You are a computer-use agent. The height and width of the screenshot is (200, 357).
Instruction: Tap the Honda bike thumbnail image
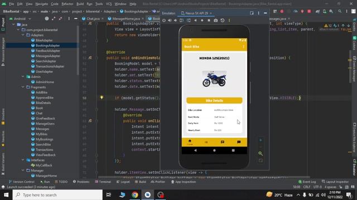click(214, 79)
